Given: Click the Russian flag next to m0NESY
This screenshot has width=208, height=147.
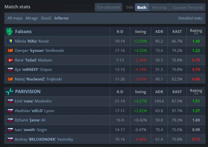Looking at the screenshot, I should click(x=10, y=70).
